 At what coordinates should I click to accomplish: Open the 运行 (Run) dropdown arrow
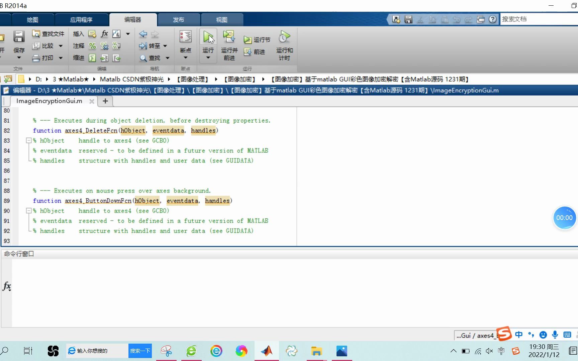pos(208,57)
